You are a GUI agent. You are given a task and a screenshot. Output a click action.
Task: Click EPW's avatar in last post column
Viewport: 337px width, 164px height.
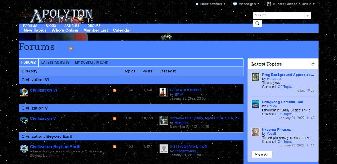(x=164, y=92)
